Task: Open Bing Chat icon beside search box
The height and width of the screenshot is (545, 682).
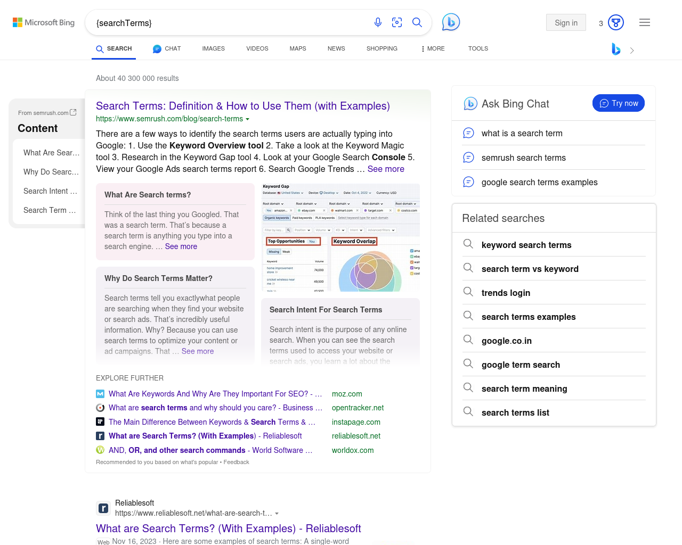Action: pyautogui.click(x=451, y=22)
